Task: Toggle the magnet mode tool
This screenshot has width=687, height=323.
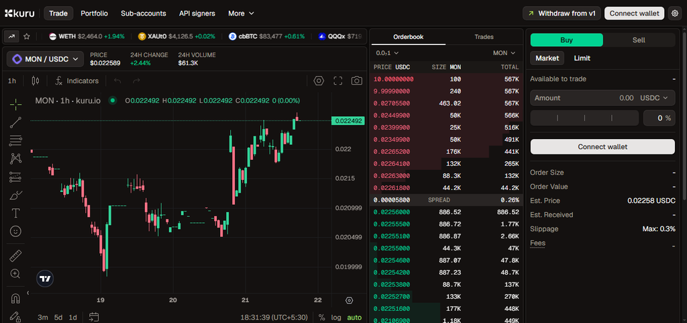Action: (x=16, y=298)
